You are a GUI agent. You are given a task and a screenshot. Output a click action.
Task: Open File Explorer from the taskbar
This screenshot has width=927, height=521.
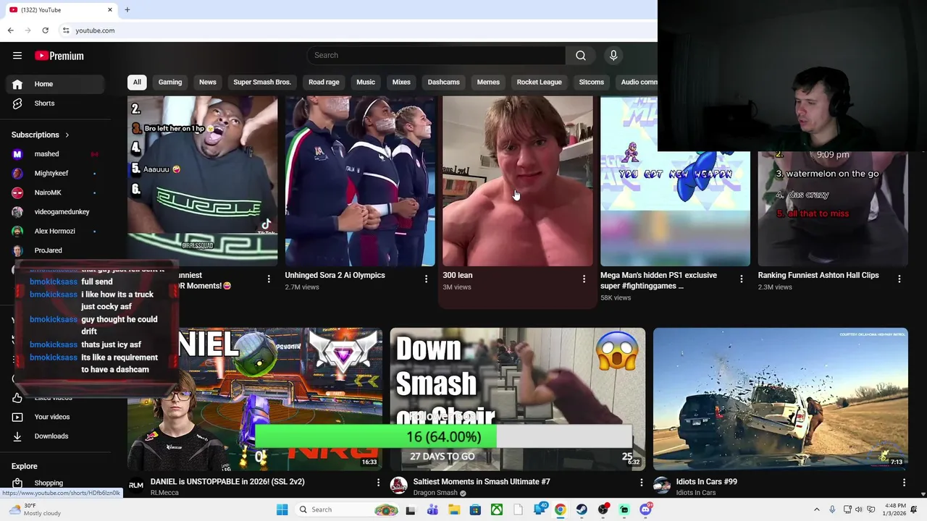454,509
